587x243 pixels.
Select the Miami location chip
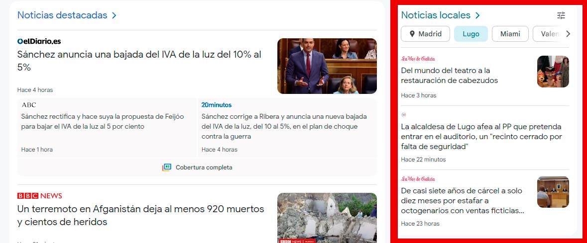(x=510, y=34)
